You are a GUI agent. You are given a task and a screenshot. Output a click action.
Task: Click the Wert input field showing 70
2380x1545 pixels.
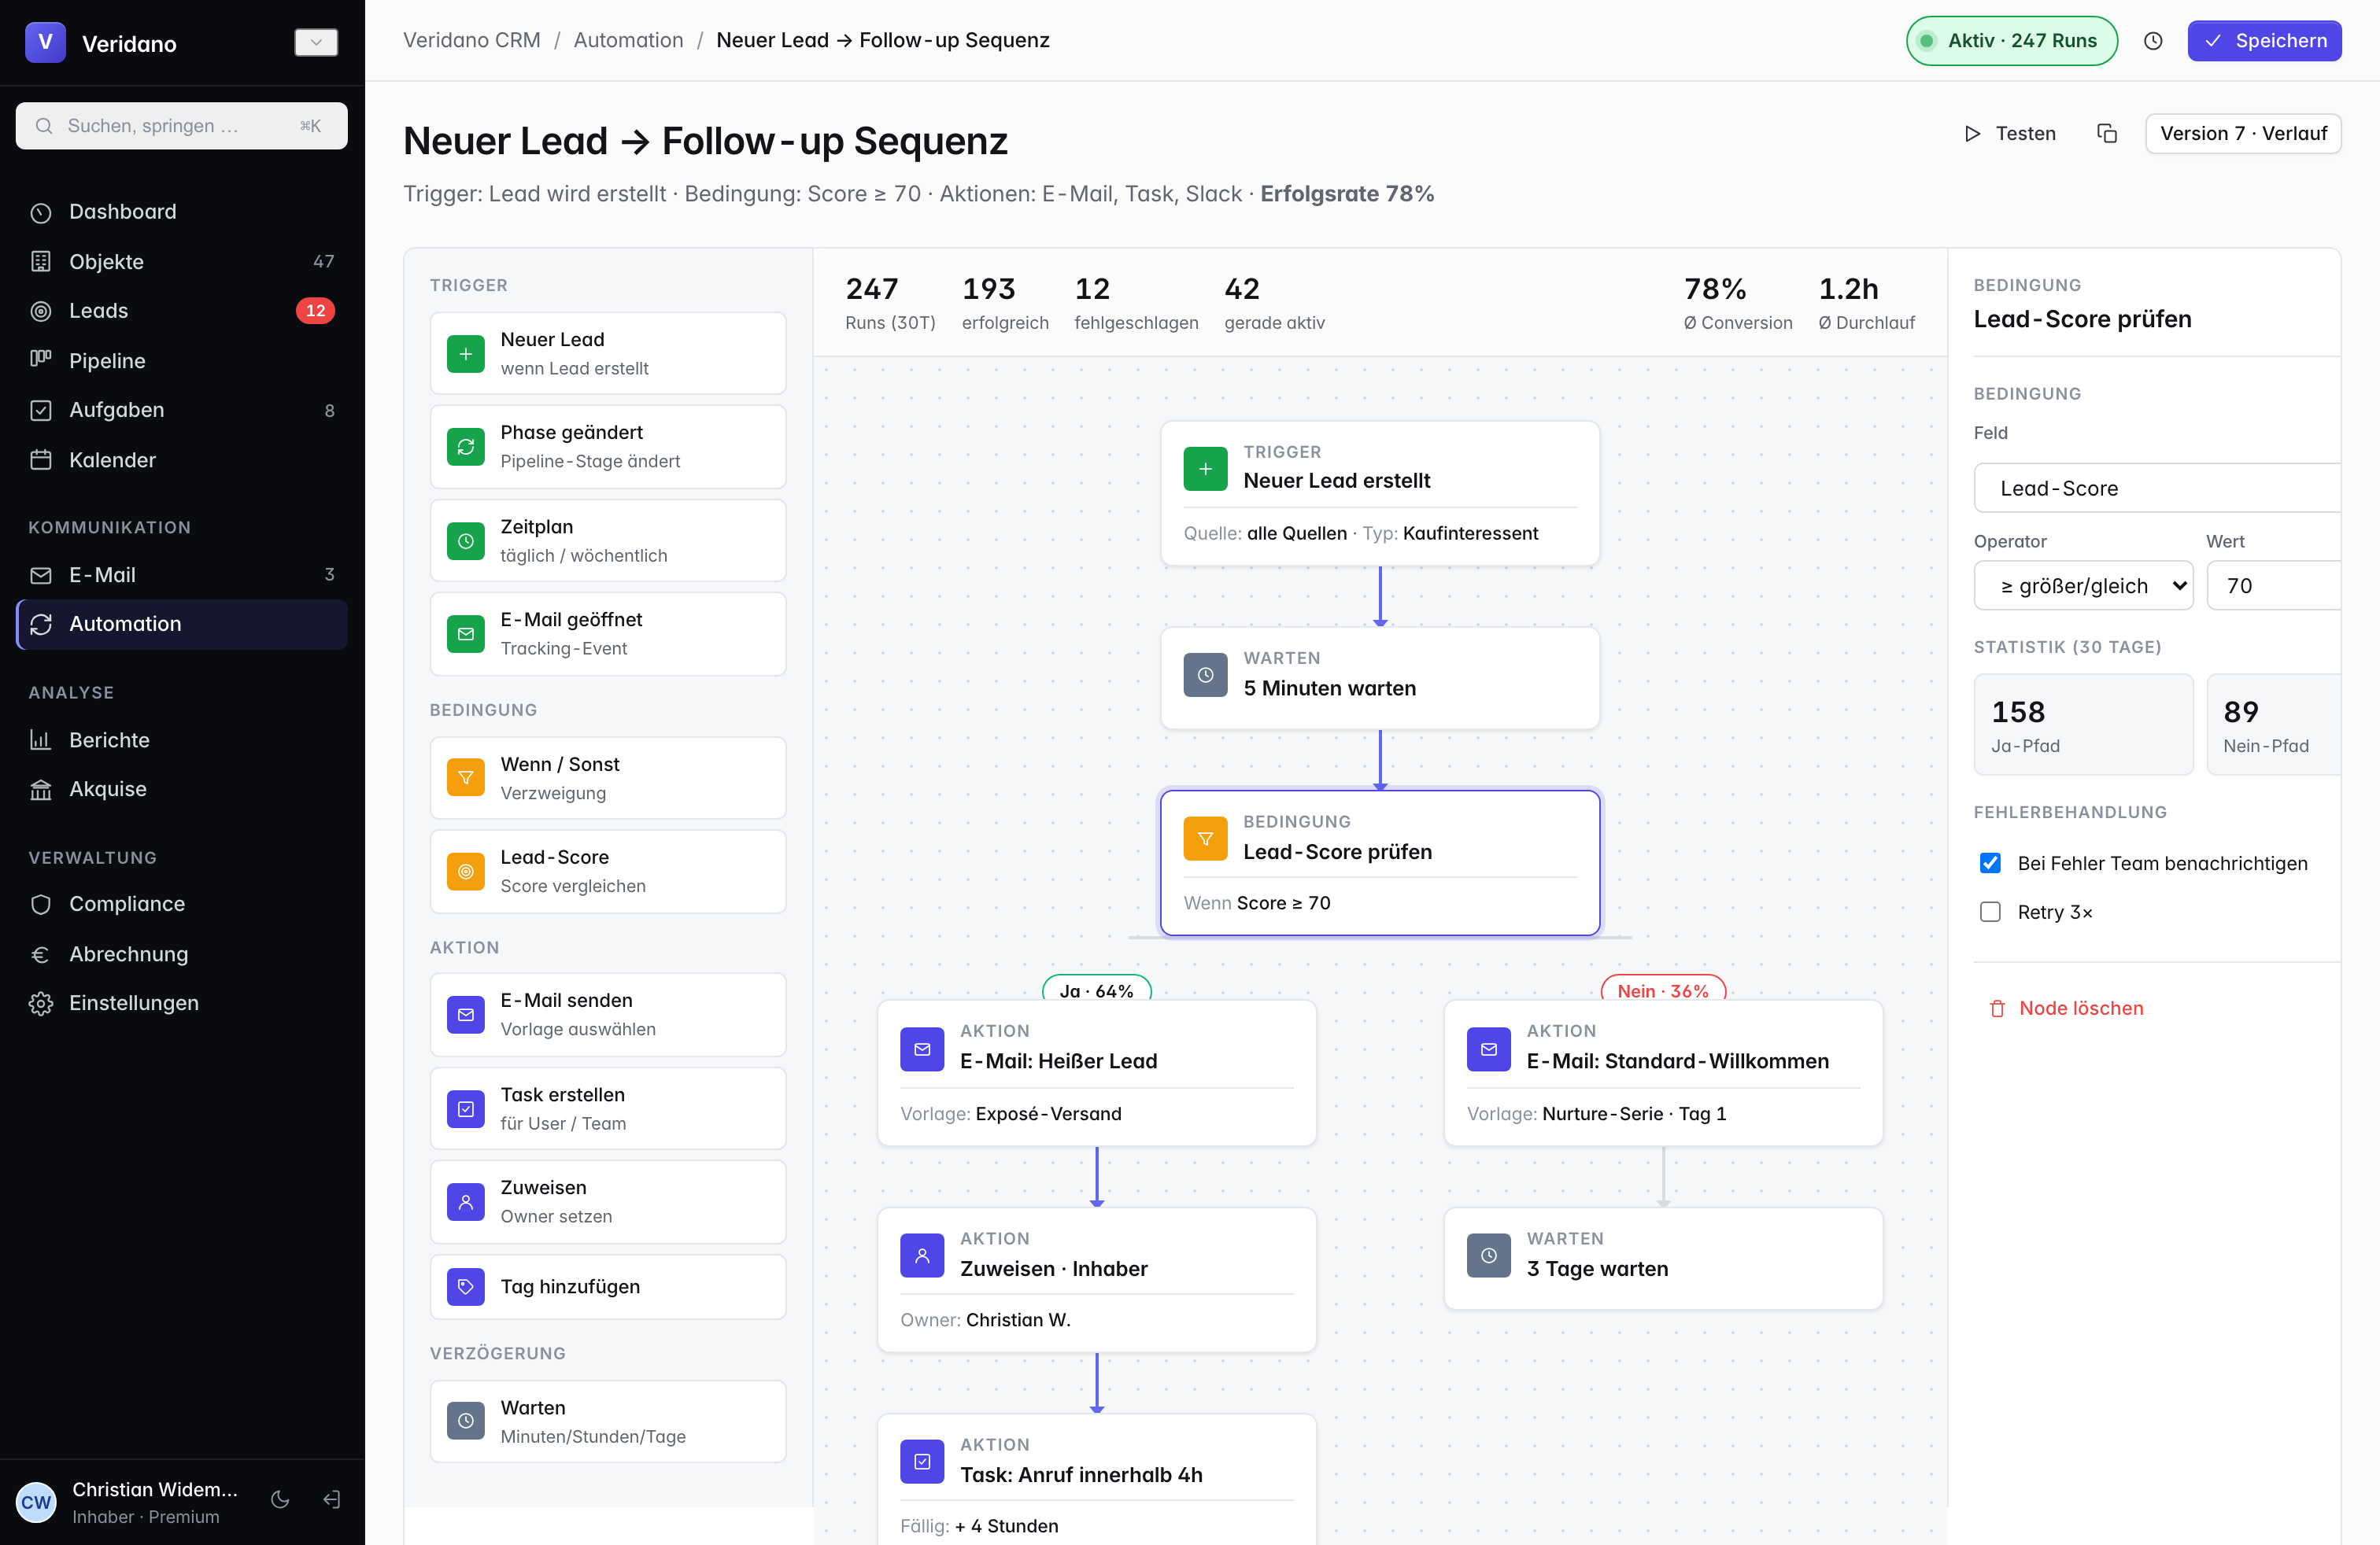[x=2273, y=585]
